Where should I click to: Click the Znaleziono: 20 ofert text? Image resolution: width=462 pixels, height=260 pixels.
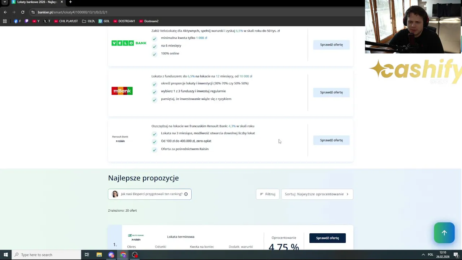[122, 211]
